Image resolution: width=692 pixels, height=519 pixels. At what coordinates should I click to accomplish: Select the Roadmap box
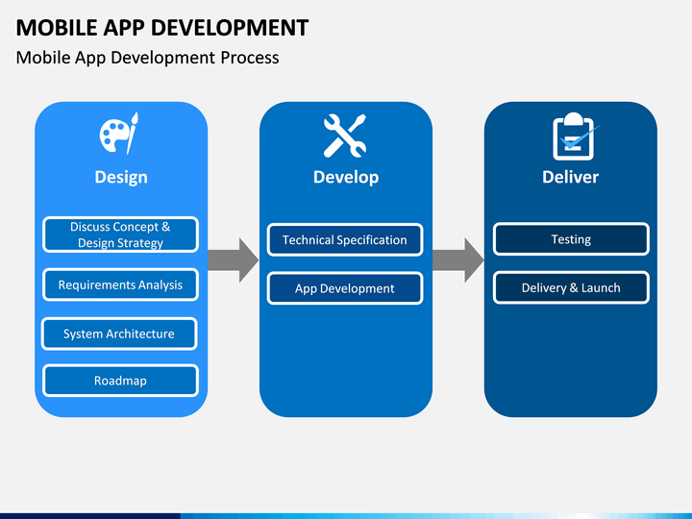120,381
